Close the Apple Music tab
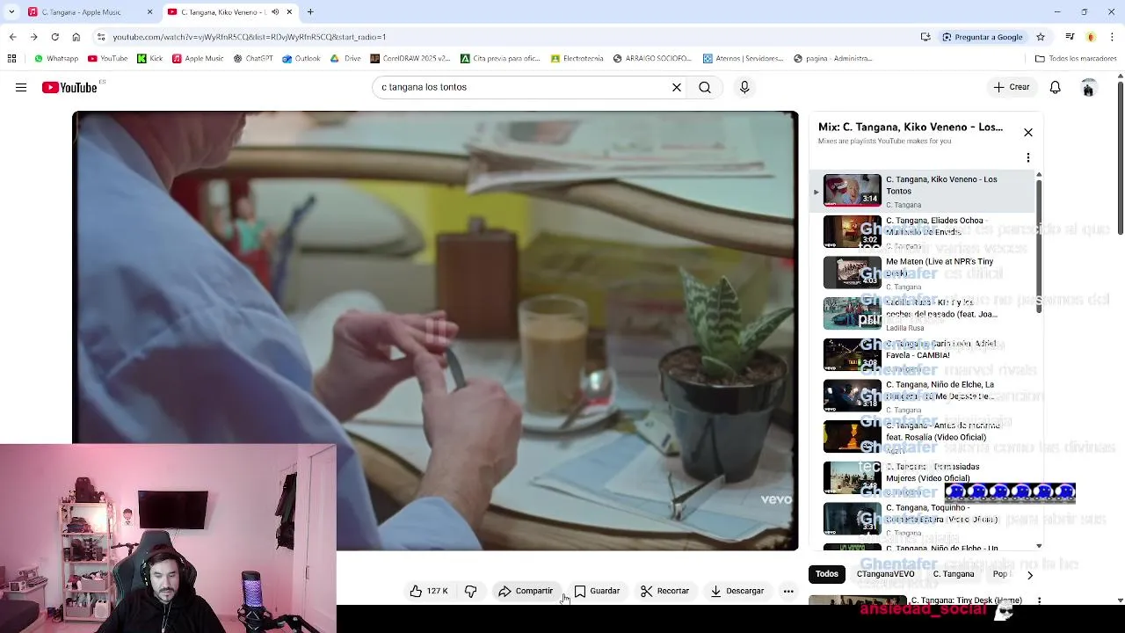Screen dimensions: 1125x633 pos(149,12)
